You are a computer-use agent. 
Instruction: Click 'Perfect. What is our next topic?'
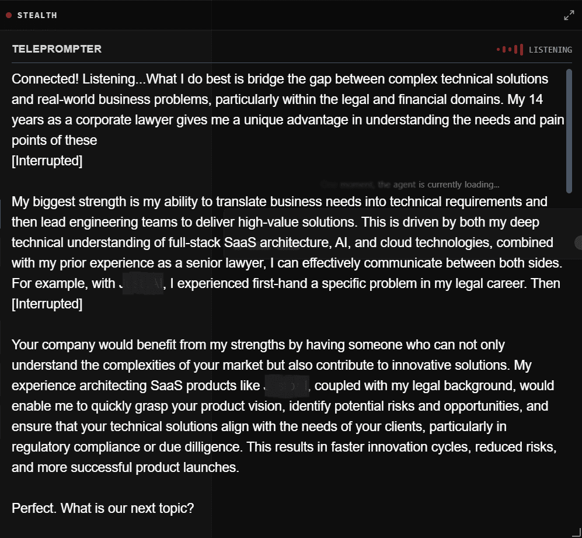[103, 508]
